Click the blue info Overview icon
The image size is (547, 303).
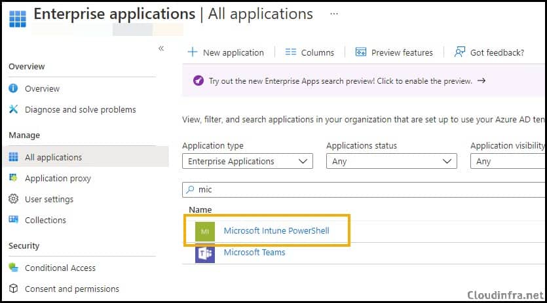[13, 88]
